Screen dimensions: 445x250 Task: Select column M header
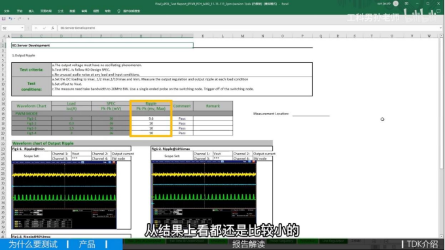[243, 36]
